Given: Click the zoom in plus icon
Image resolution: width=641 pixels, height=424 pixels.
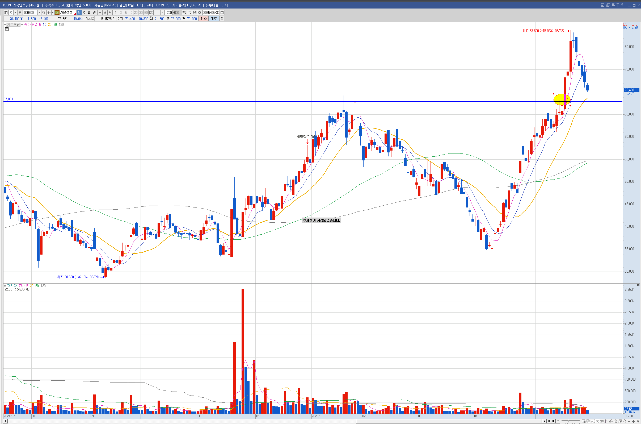Looking at the screenshot, I should click(x=634, y=421).
